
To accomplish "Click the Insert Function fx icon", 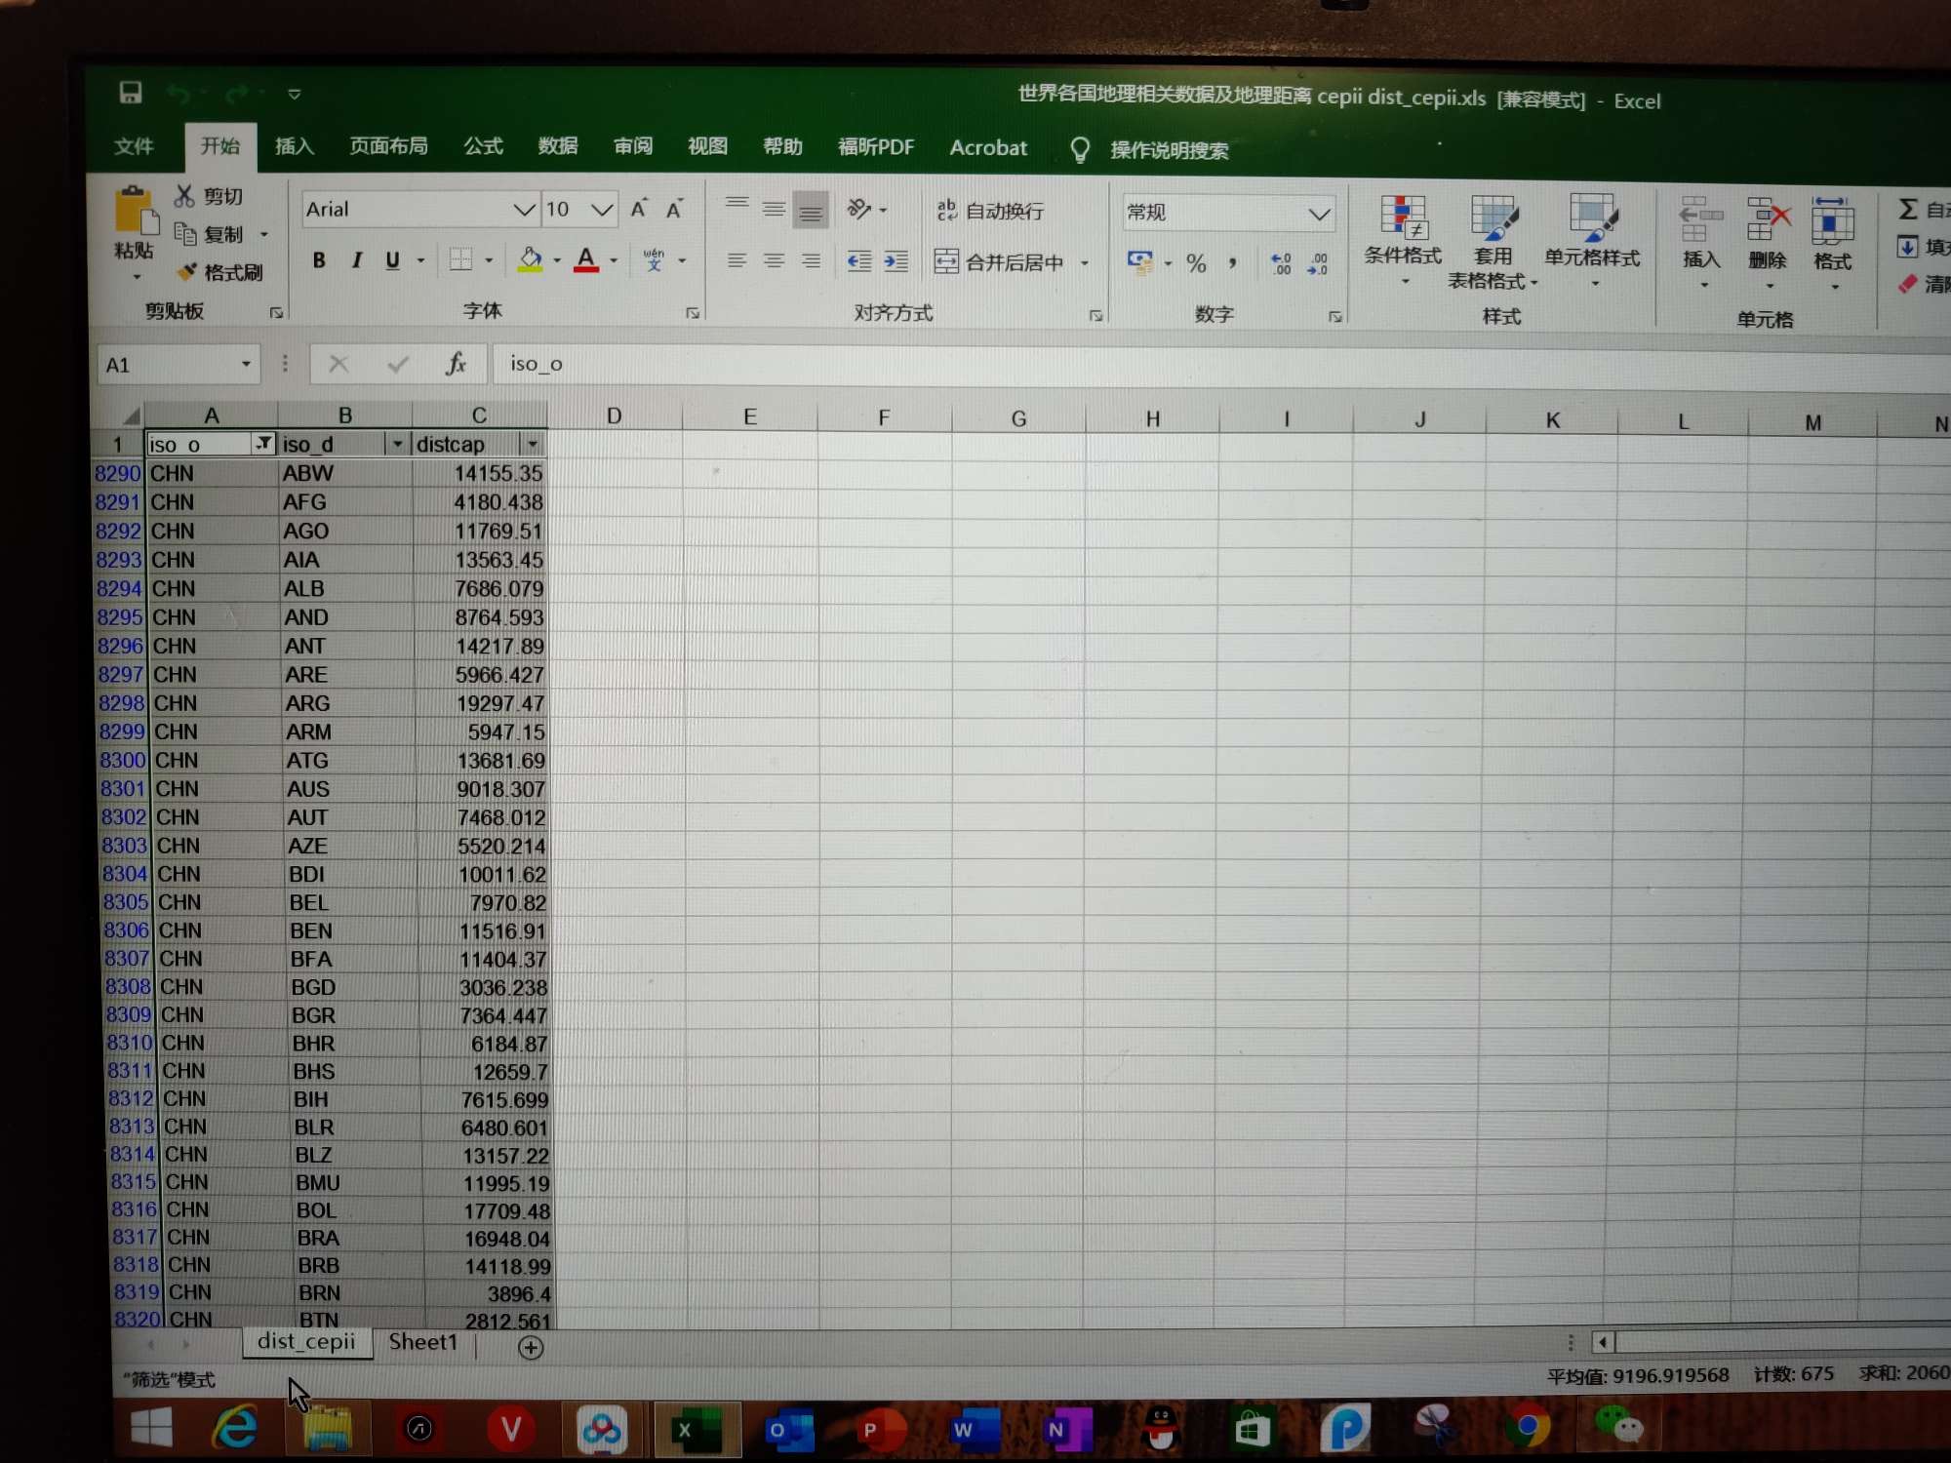I will tap(456, 364).
